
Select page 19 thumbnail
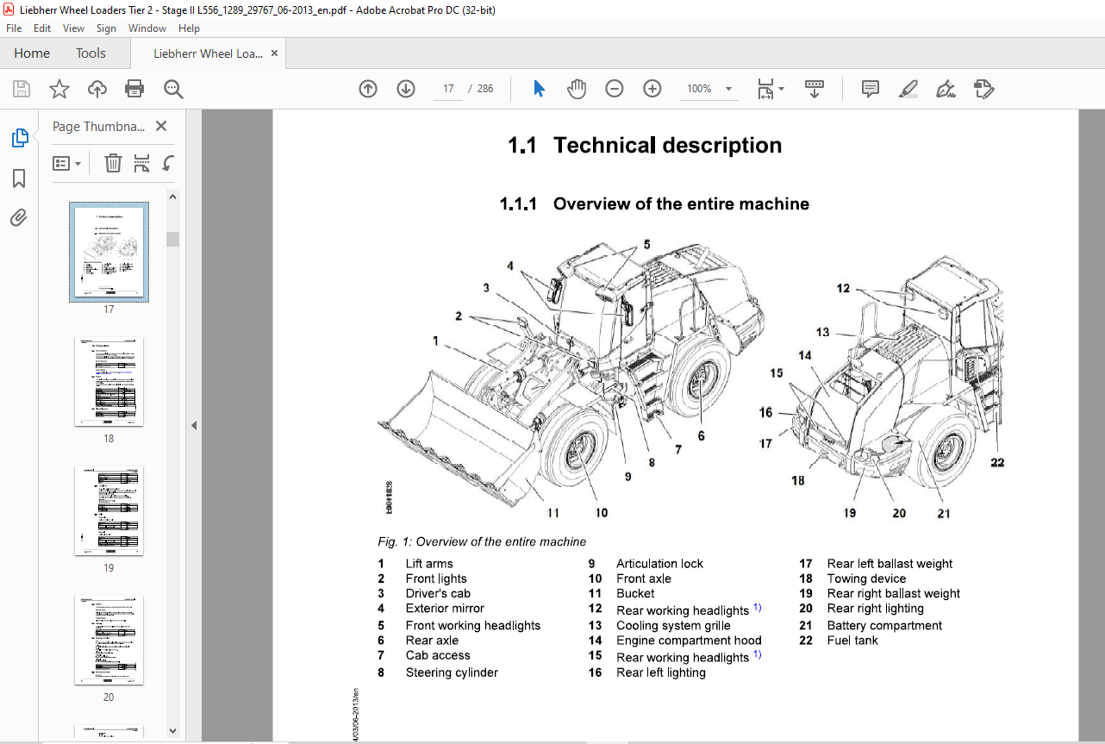click(x=109, y=510)
